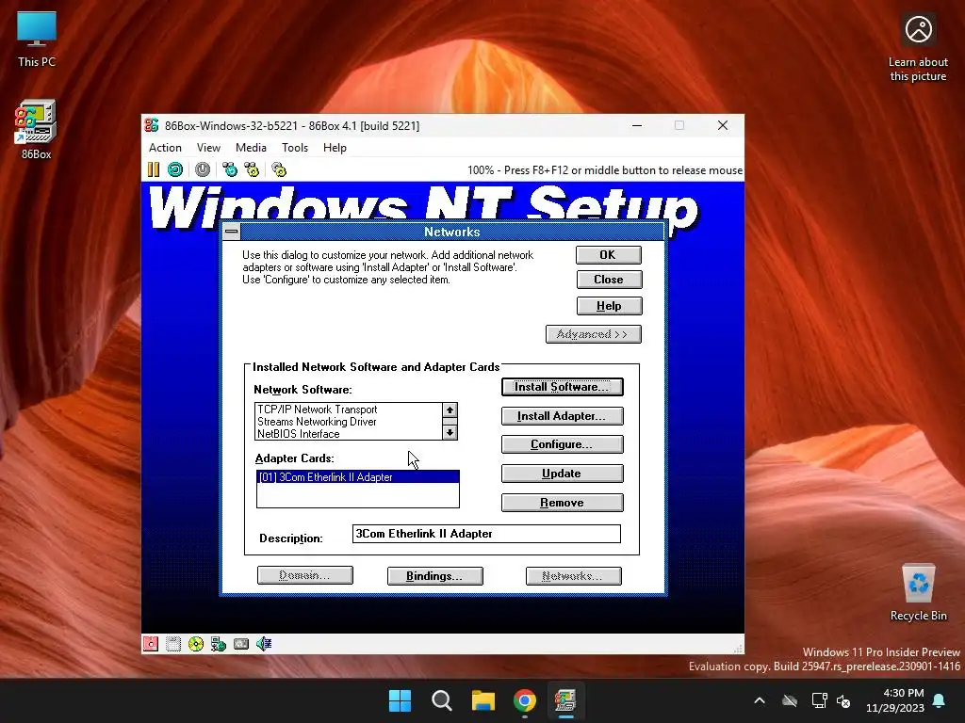This screenshot has height=723, width=965.
Task: Click Network Software list scroll down arrow
Action: [x=450, y=433]
